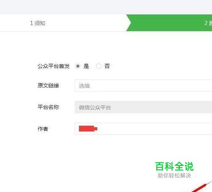Image resolution: width=212 pixels, height=192 pixels.
Task: Click the "否" option label text
Action: coord(107,66)
